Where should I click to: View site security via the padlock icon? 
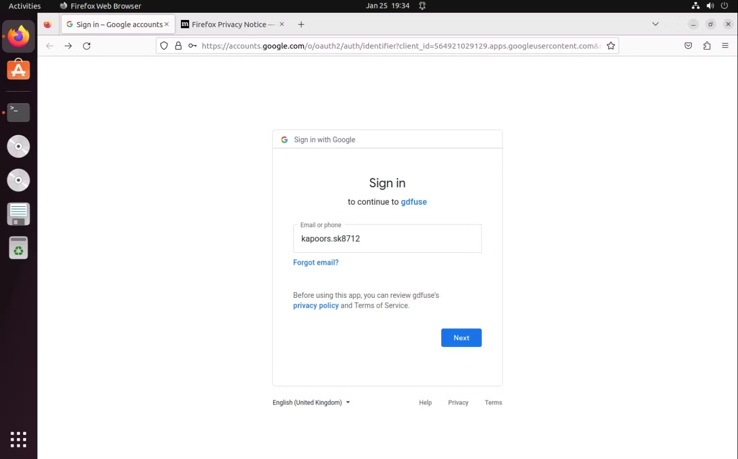pyautogui.click(x=178, y=46)
